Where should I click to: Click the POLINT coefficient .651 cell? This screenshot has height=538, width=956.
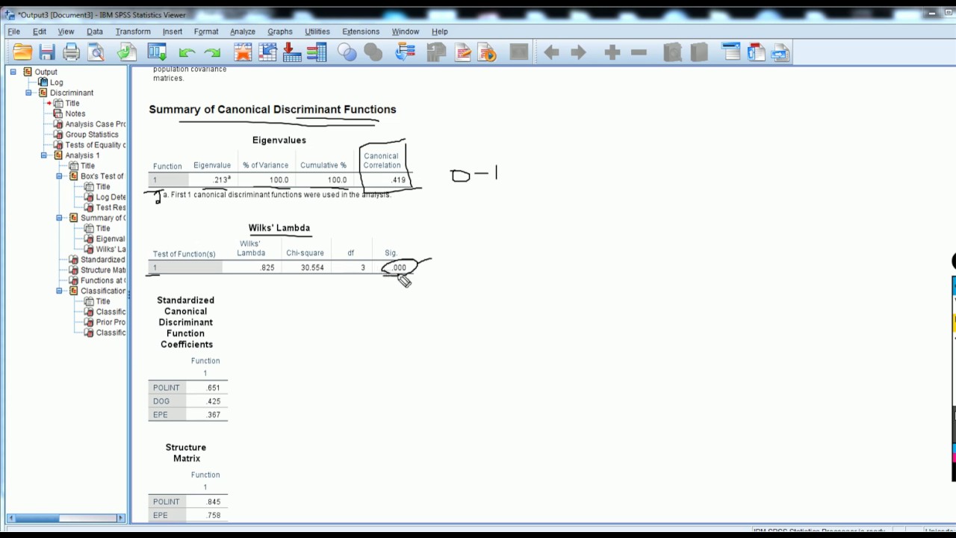[x=214, y=388]
